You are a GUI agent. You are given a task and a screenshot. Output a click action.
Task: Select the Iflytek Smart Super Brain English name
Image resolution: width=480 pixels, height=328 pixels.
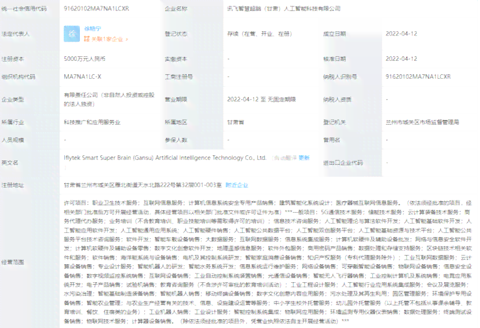tap(165, 158)
